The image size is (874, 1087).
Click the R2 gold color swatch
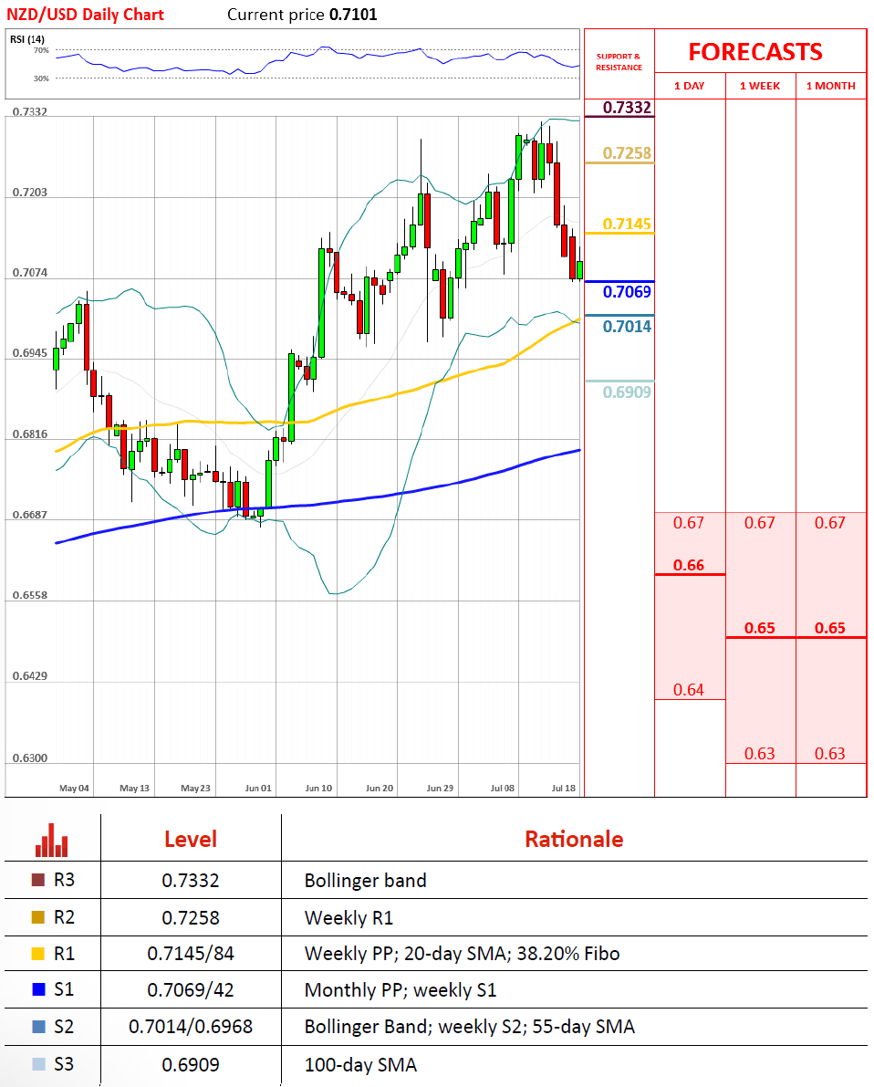pyautogui.click(x=37, y=917)
